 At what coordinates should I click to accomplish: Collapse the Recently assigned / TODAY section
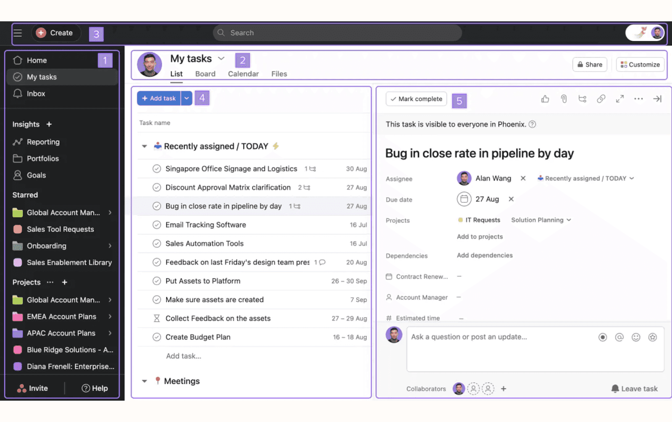[144, 146]
